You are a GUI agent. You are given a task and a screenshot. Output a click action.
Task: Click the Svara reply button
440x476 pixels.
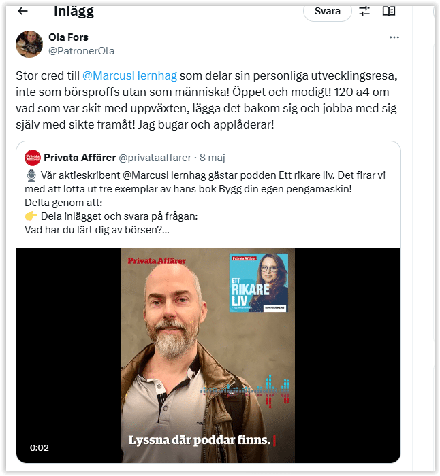(327, 12)
